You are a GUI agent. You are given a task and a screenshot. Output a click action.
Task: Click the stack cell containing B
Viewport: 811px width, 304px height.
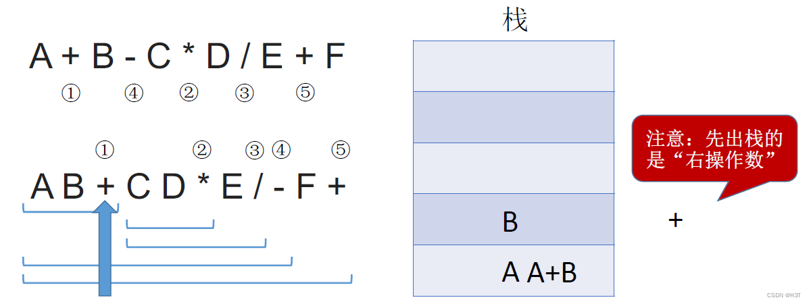pyautogui.click(x=514, y=219)
